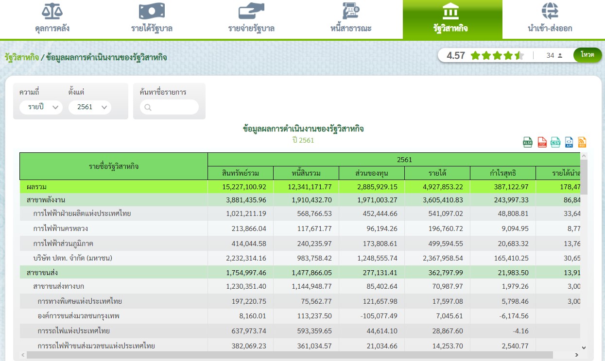
Task: Select การรถไฟฟ้าขนส่งมวลชนแห่งประเทศไทย row
Action: 300,345
